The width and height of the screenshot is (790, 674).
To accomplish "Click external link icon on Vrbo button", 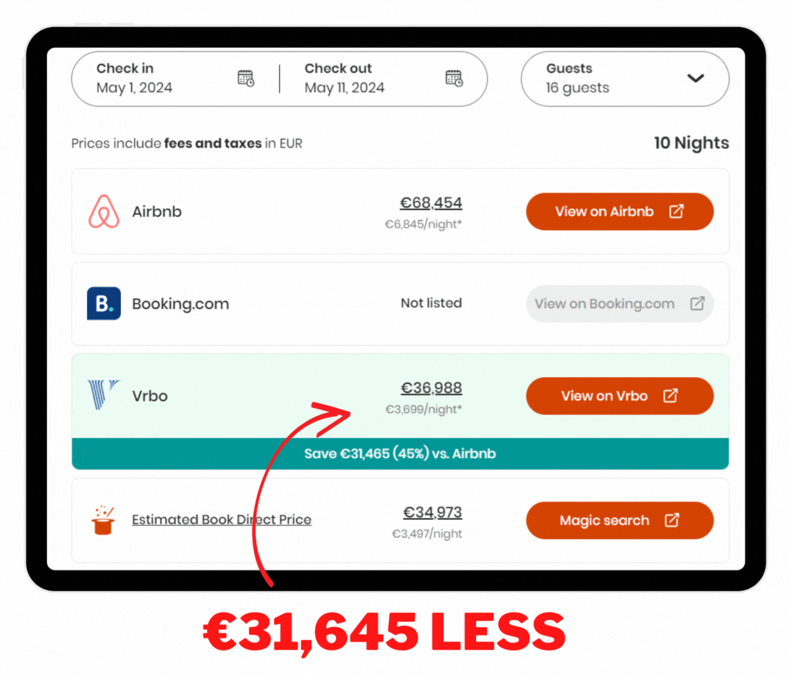I will click(670, 396).
